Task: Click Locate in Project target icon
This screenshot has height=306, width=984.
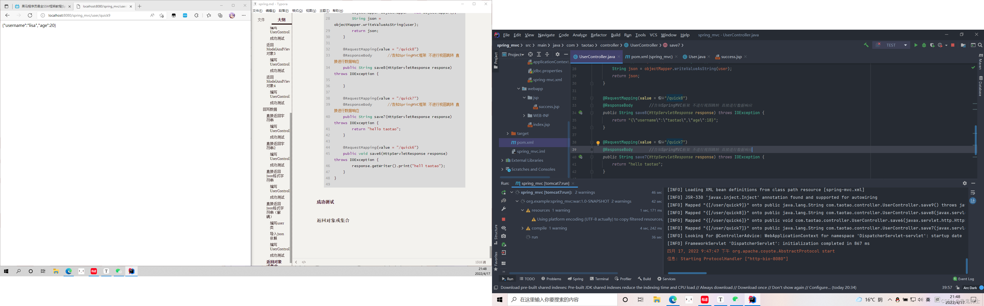Action: pyautogui.click(x=530, y=54)
